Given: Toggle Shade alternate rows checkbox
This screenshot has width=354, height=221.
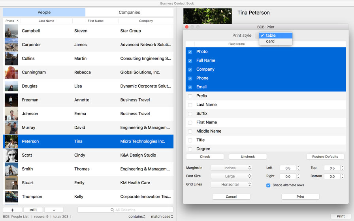Looking at the screenshot, I should tap(268, 185).
